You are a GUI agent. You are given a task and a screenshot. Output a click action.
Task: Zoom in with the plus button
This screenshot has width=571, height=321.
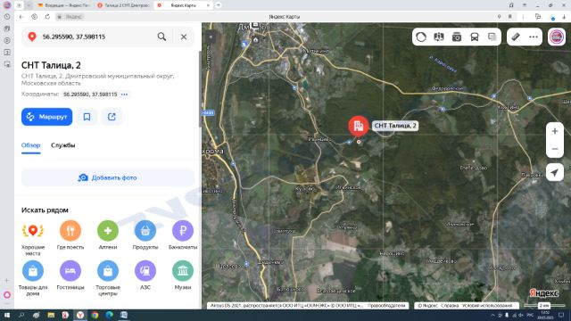(x=555, y=131)
